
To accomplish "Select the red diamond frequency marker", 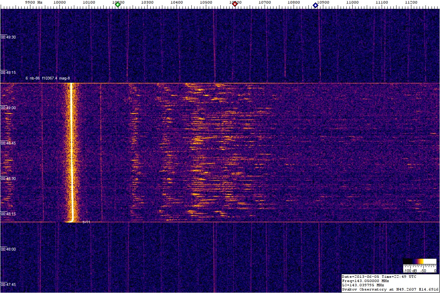I will (235, 4).
